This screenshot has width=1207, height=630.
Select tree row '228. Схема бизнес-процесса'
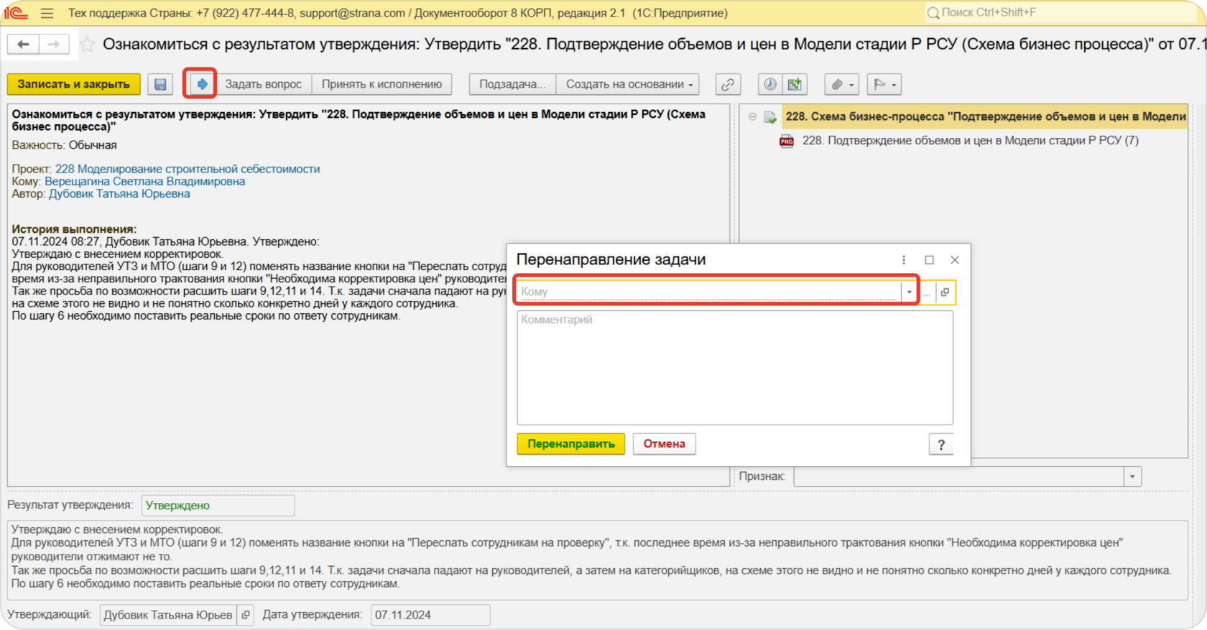tap(984, 116)
